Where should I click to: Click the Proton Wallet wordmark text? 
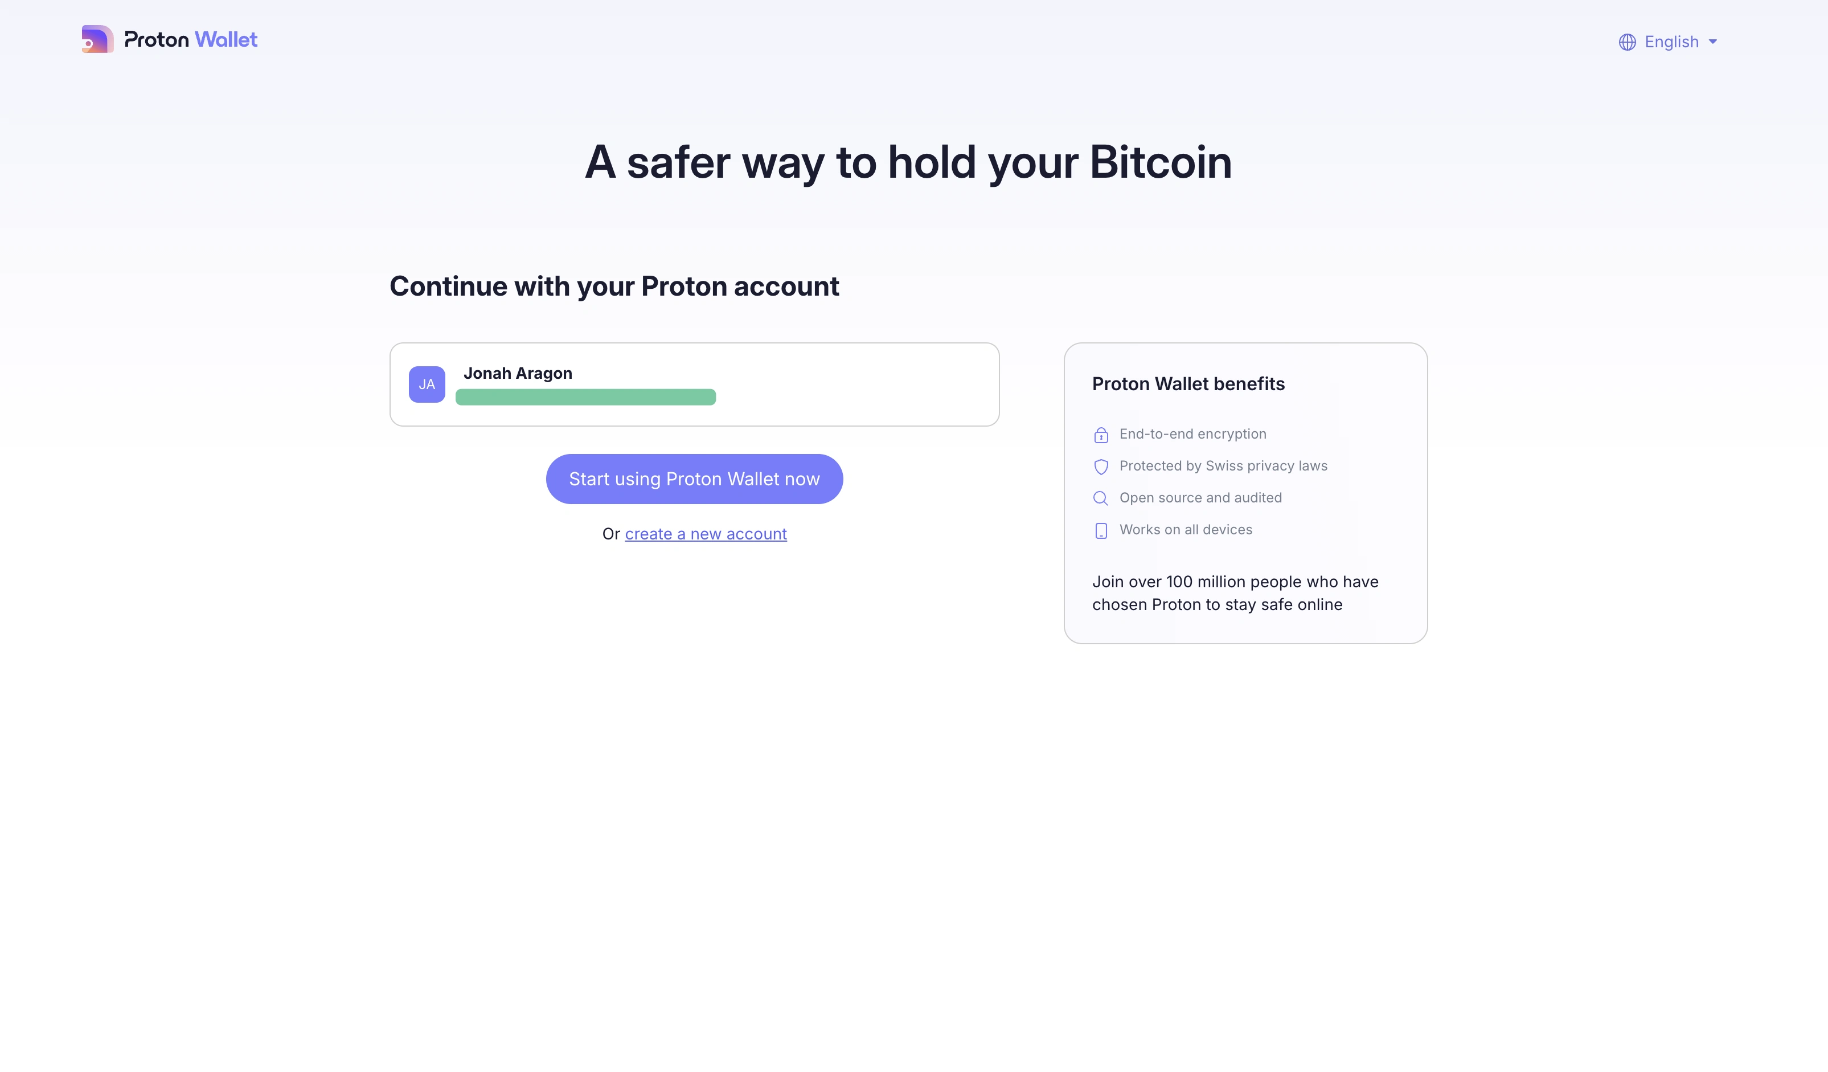point(191,39)
